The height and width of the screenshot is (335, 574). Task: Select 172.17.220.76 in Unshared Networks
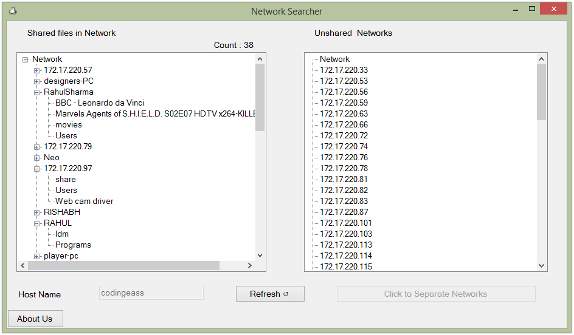coord(344,157)
